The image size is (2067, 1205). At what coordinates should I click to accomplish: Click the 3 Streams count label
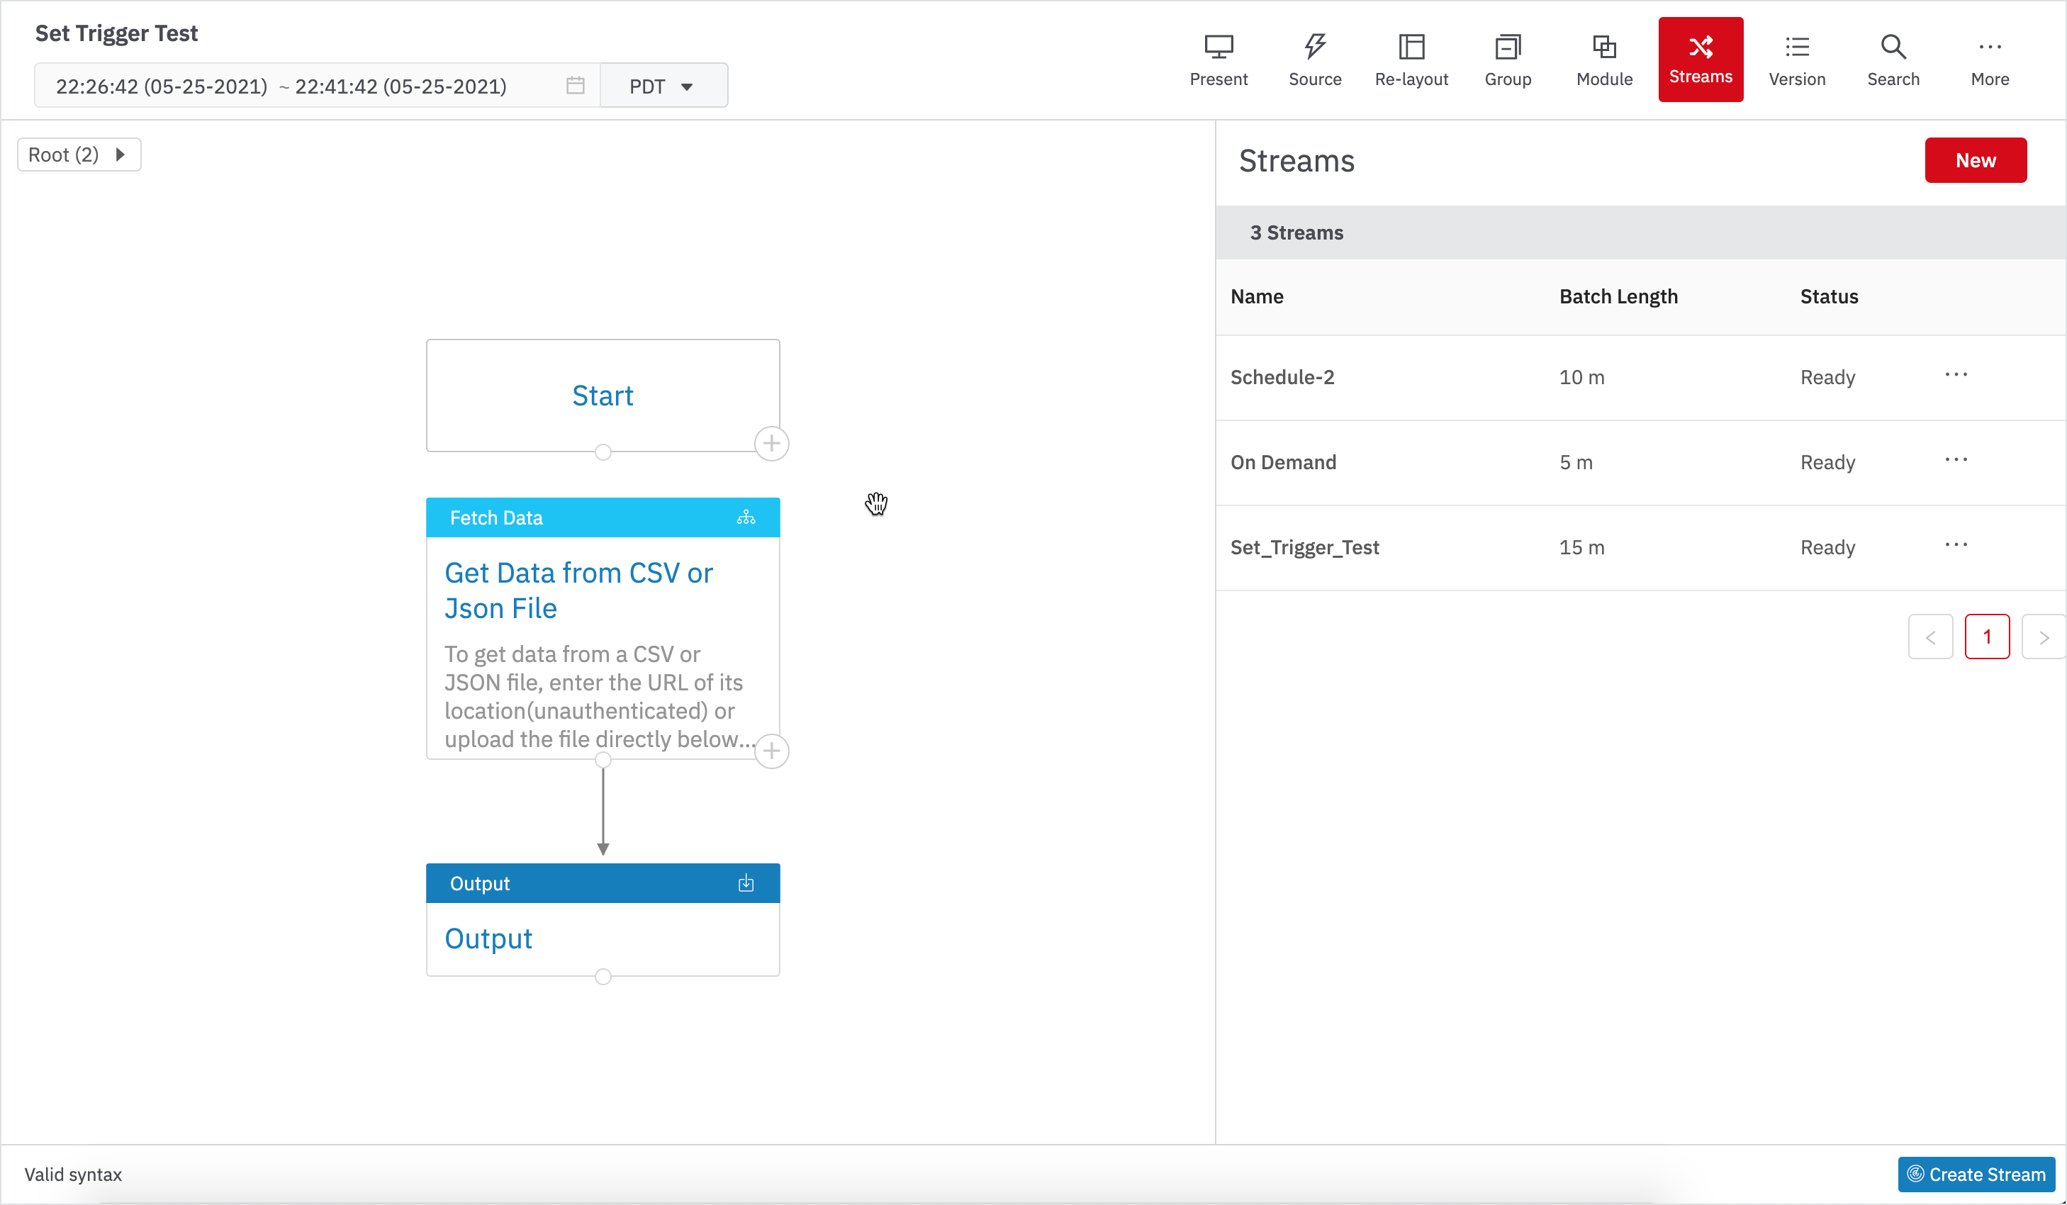coord(1296,233)
